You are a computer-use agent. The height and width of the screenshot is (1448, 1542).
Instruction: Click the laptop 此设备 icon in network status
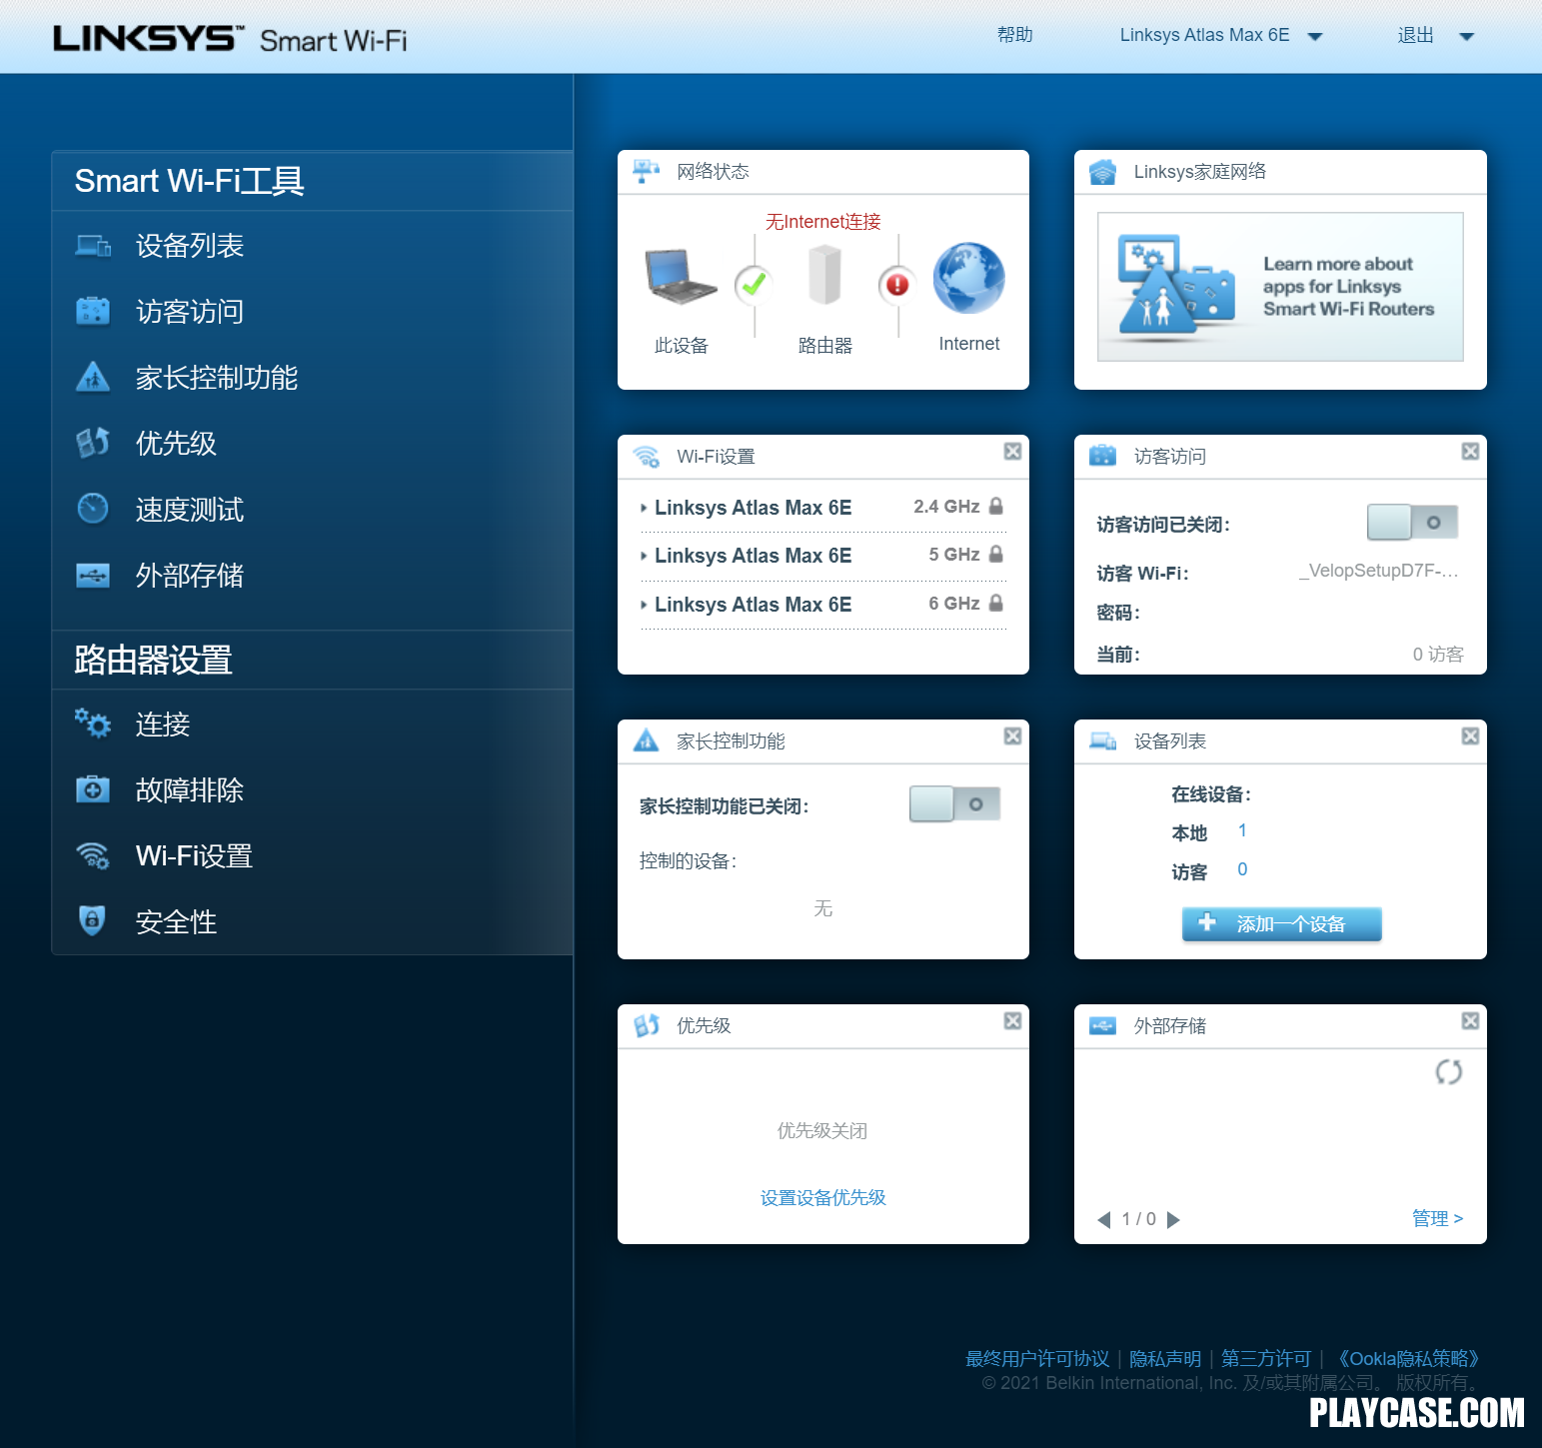(x=681, y=277)
